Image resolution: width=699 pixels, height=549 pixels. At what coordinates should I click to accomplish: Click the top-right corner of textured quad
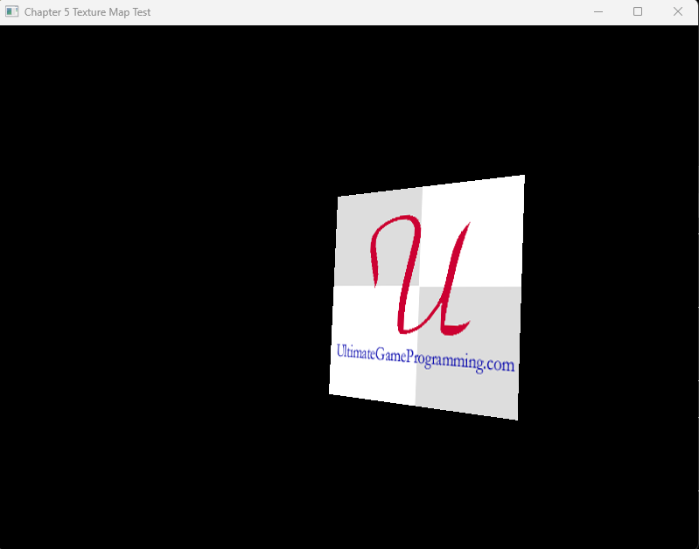[522, 177]
